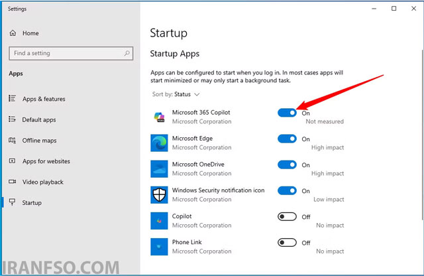The height and width of the screenshot is (276, 424).
Task: Enable the Copilot startup toggle
Action: click(287, 217)
